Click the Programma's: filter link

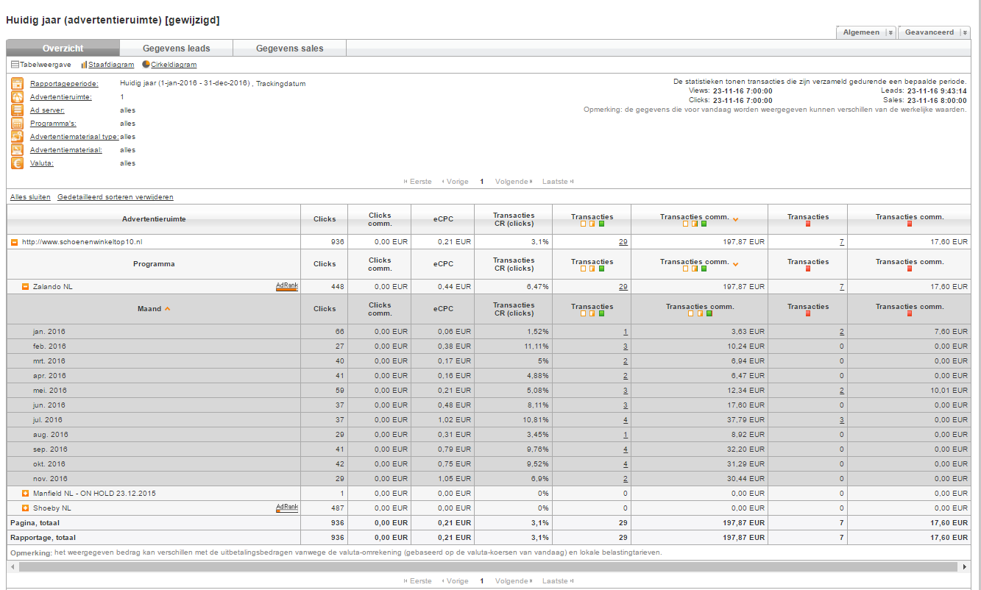point(53,124)
